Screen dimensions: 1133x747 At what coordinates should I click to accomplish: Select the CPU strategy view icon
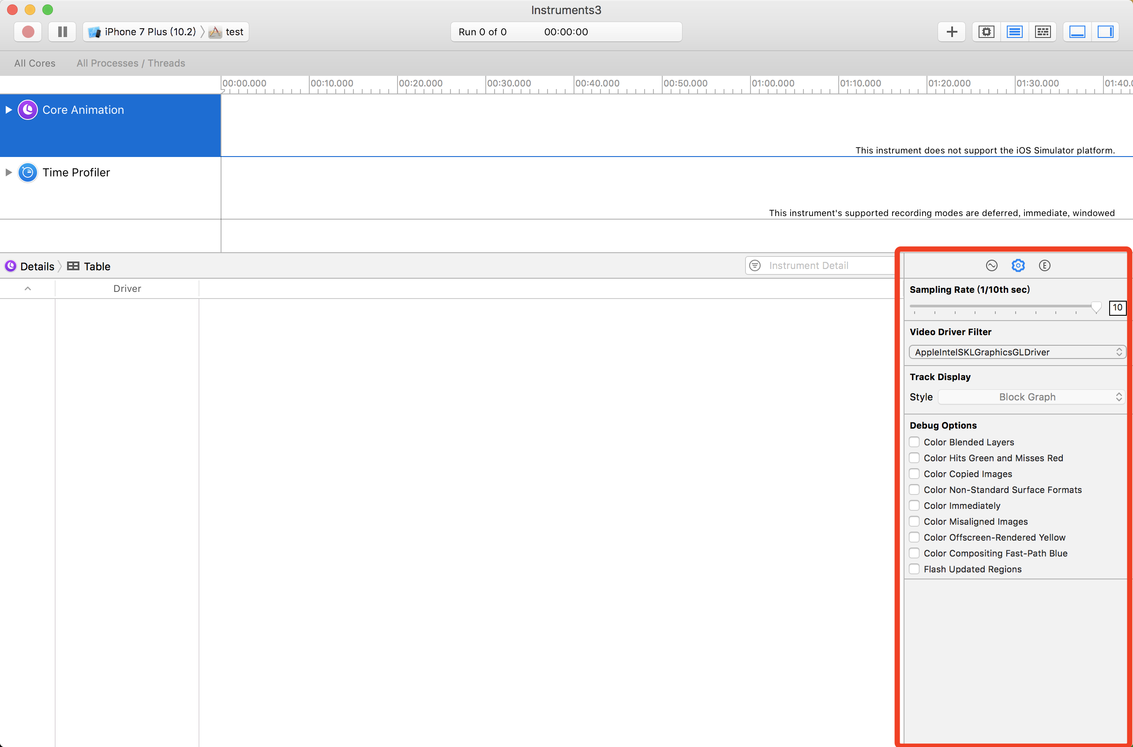click(986, 32)
